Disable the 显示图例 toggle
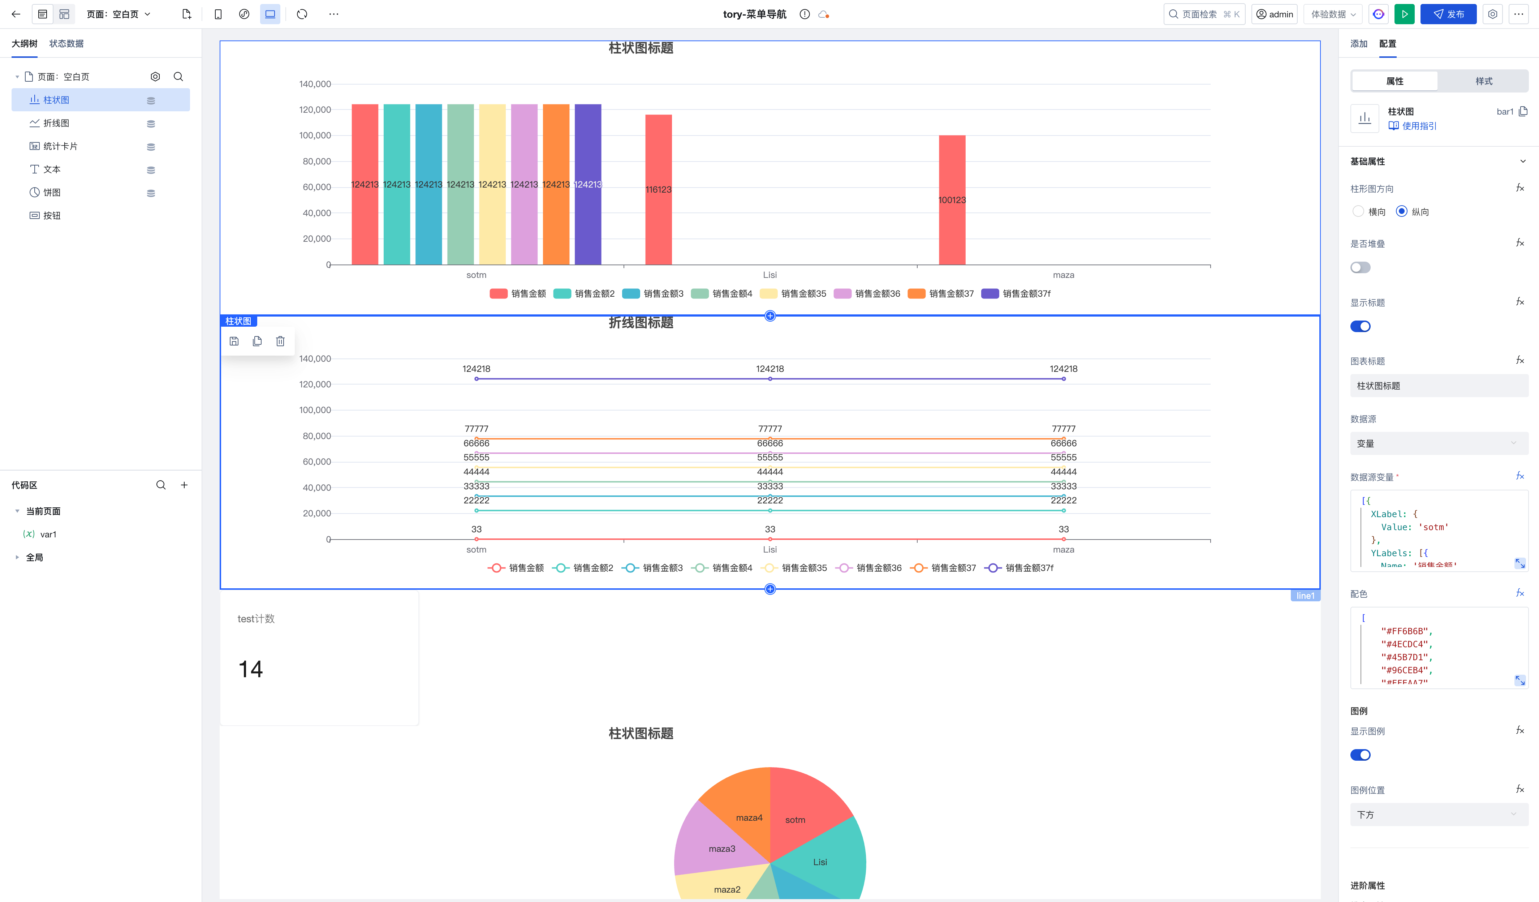 (1360, 755)
